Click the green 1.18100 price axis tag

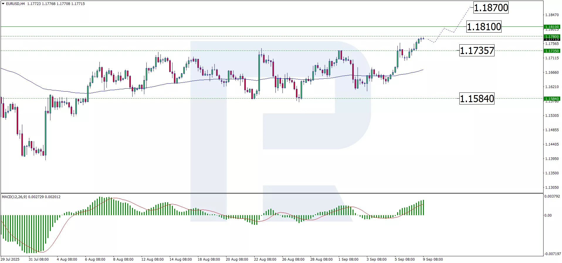pyautogui.click(x=552, y=27)
